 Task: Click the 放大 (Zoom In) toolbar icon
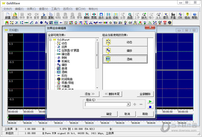click(x=144, y=16)
